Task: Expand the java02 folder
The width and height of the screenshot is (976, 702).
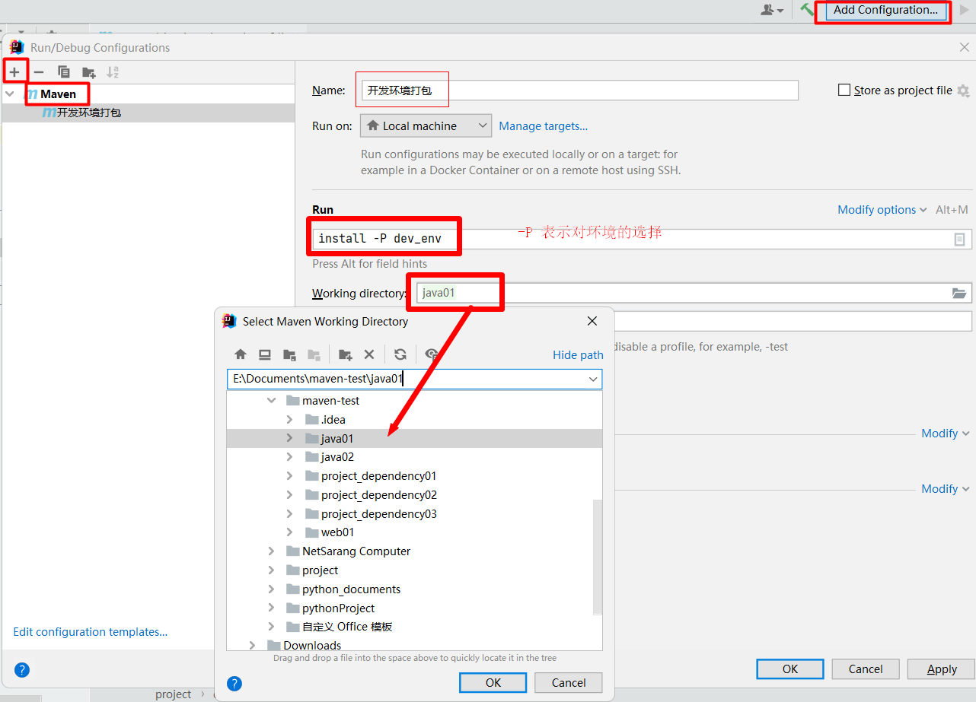Action: [289, 457]
